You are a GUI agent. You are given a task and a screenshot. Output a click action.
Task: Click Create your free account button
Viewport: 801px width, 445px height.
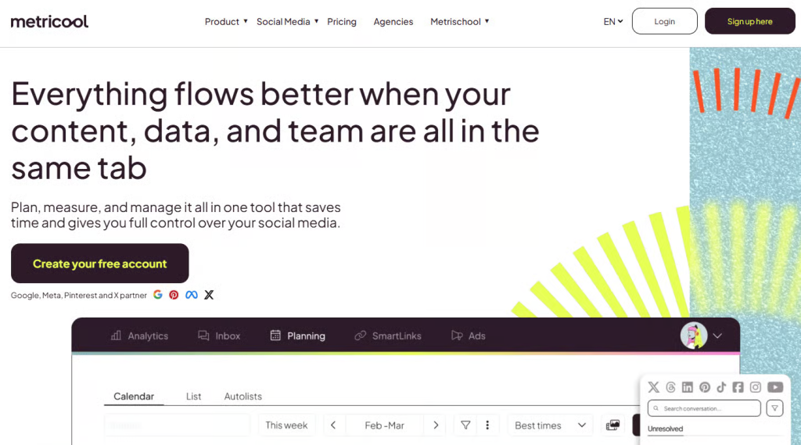(100, 264)
